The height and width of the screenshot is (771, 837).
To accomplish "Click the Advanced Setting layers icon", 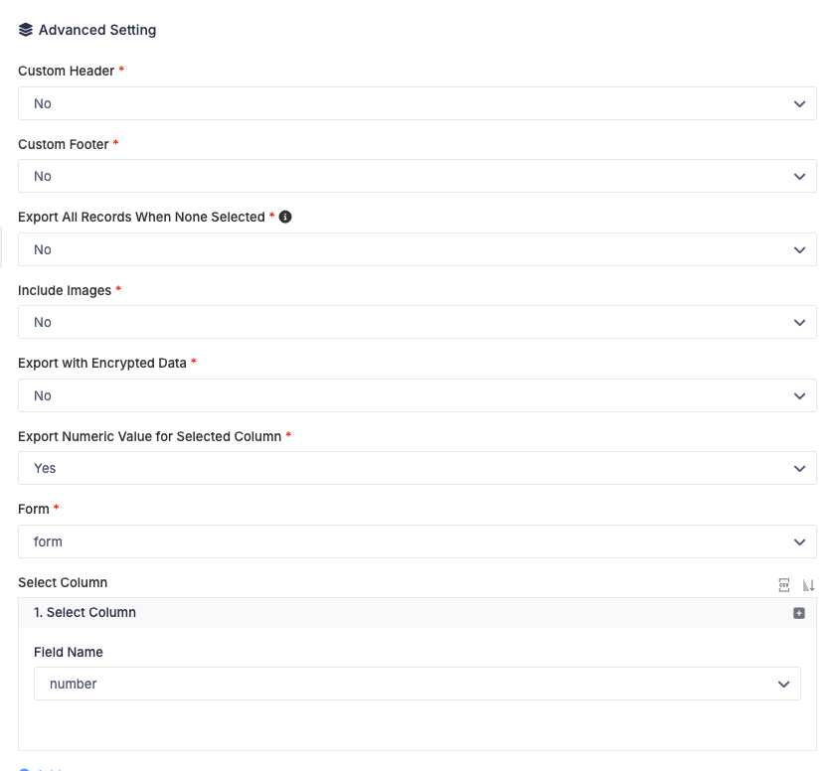I will (x=25, y=30).
